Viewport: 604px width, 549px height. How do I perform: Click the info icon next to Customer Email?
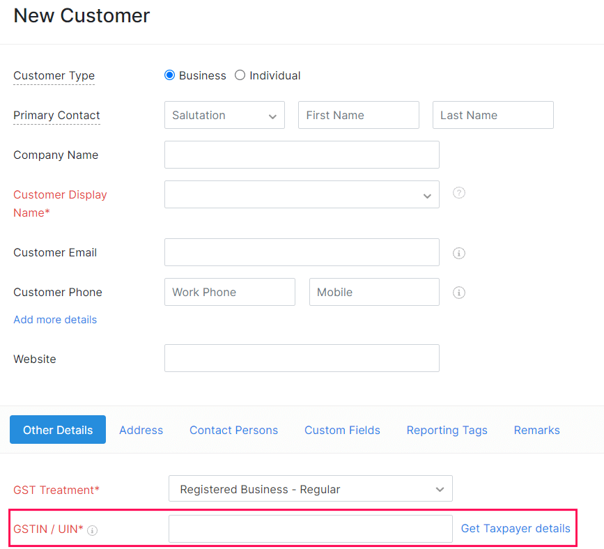458,253
